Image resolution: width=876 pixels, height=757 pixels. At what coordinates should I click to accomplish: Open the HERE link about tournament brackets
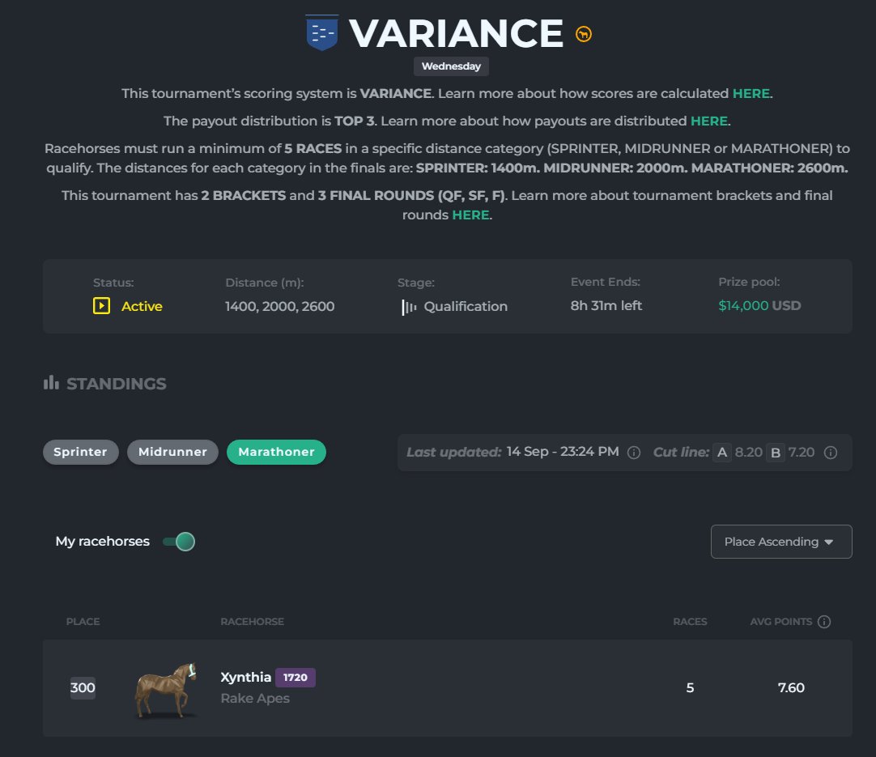click(x=471, y=215)
